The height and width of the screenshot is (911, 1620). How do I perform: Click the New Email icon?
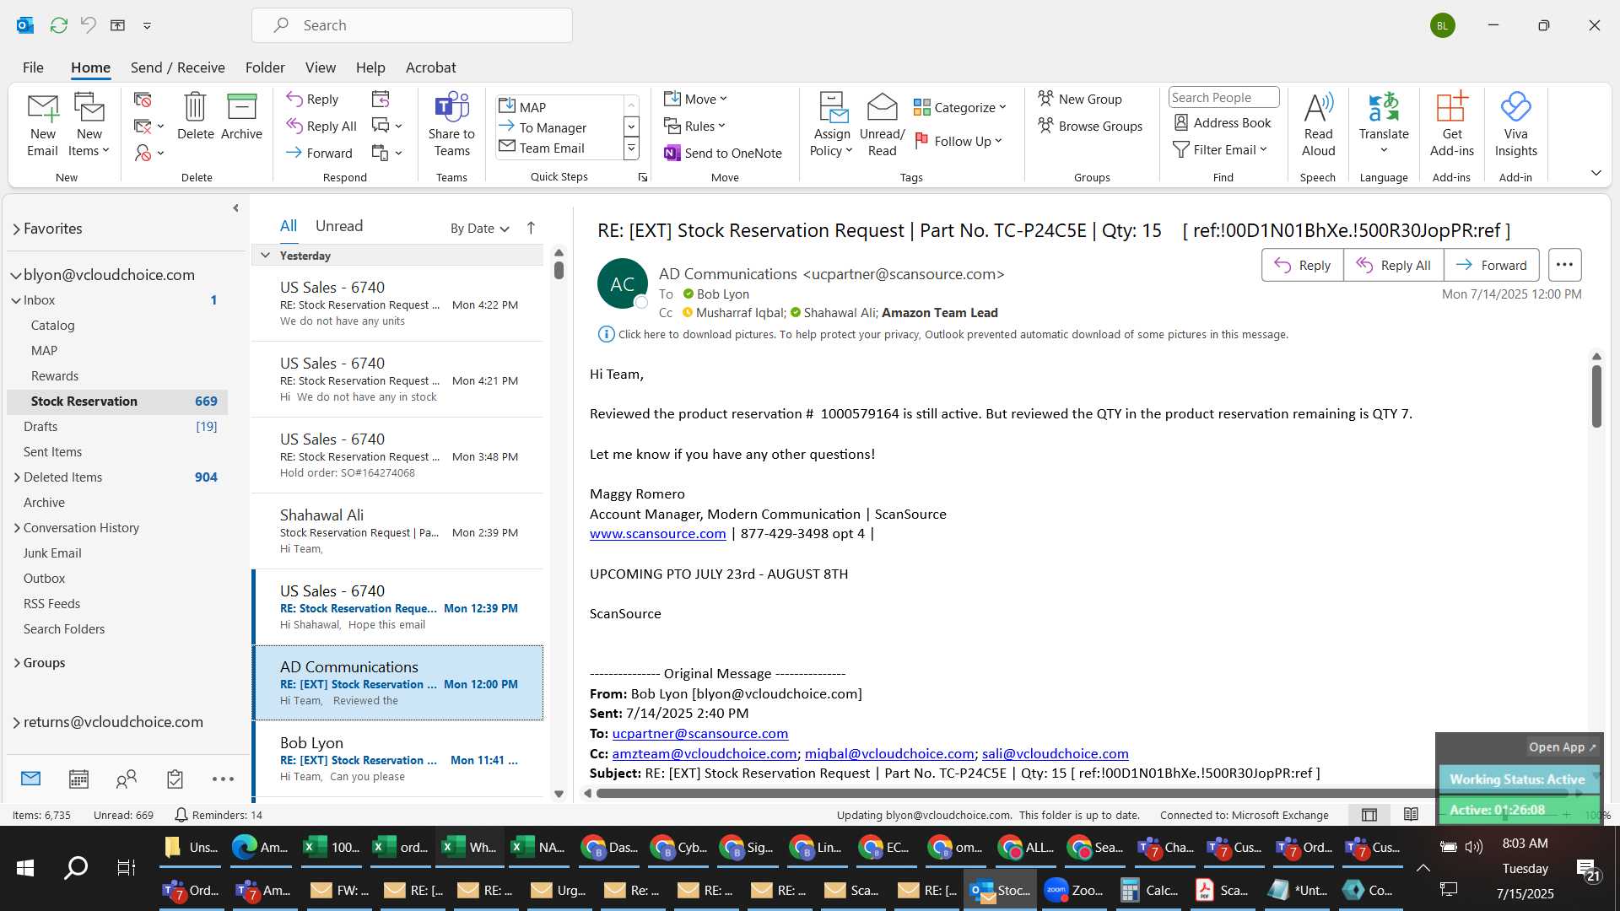click(42, 125)
